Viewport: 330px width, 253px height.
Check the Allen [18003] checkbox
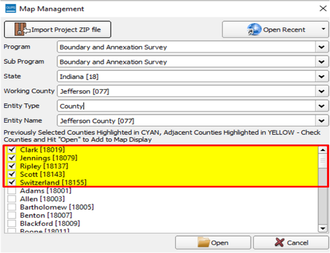pos(12,199)
